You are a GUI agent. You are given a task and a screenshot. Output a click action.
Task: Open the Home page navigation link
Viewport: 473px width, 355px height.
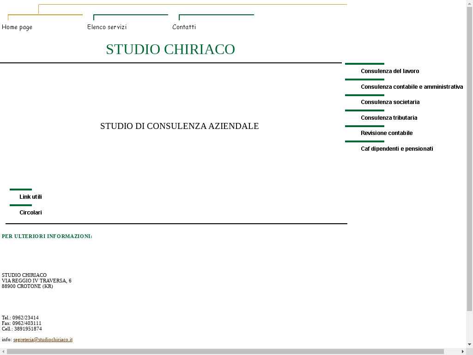click(x=17, y=27)
